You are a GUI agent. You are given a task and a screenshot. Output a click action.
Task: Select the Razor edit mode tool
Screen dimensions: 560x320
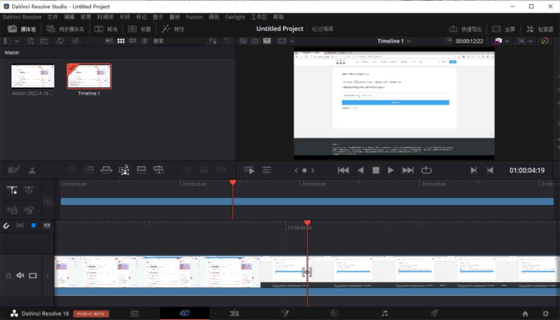point(32,170)
